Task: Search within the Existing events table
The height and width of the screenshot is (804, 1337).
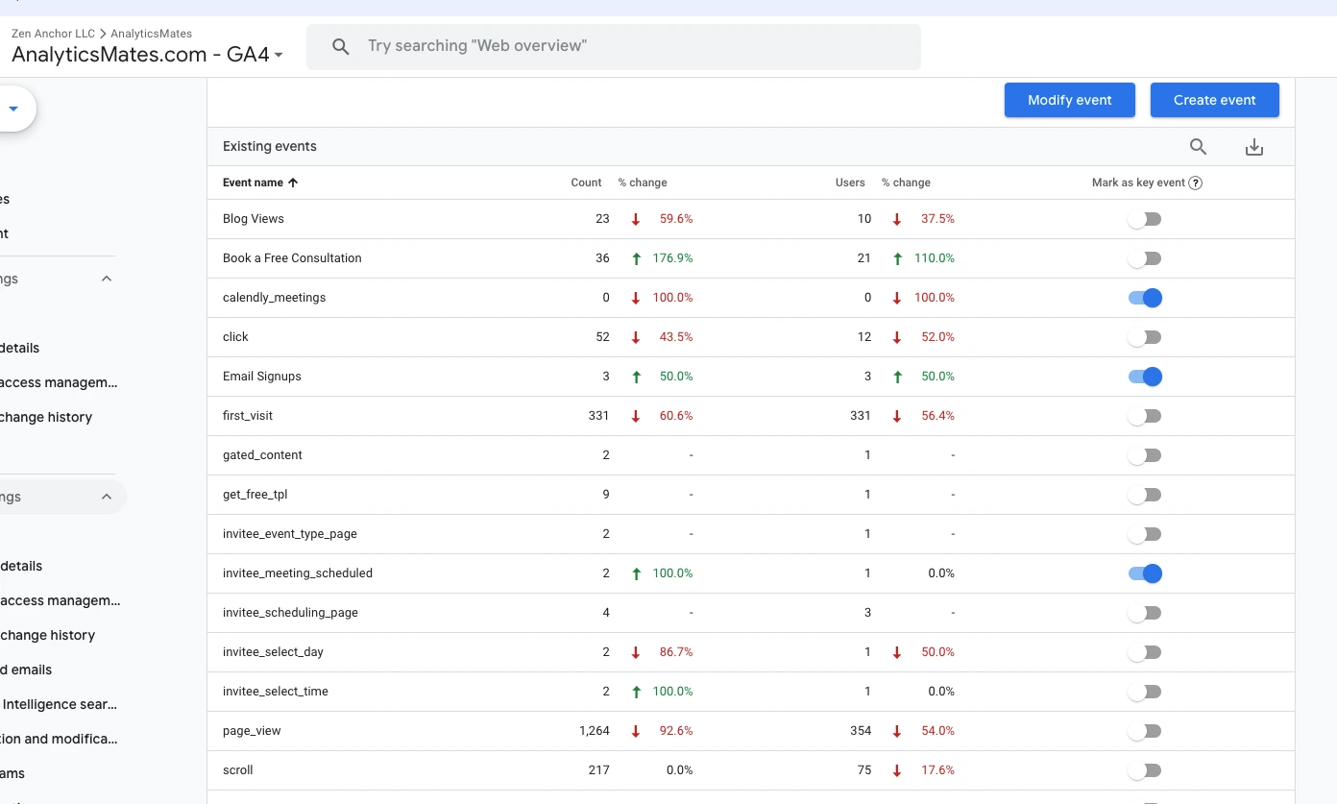Action: click(x=1198, y=146)
